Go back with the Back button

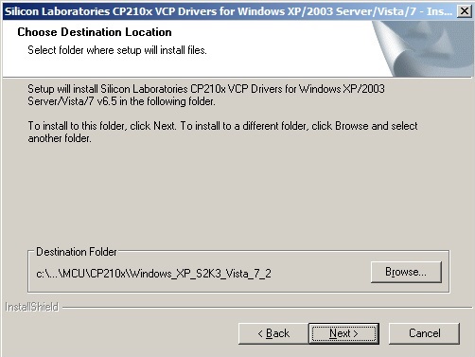pos(273,333)
